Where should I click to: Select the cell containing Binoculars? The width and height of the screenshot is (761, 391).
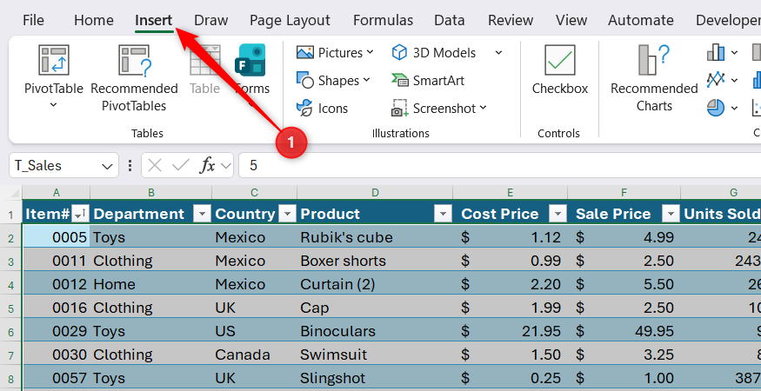tap(375, 331)
